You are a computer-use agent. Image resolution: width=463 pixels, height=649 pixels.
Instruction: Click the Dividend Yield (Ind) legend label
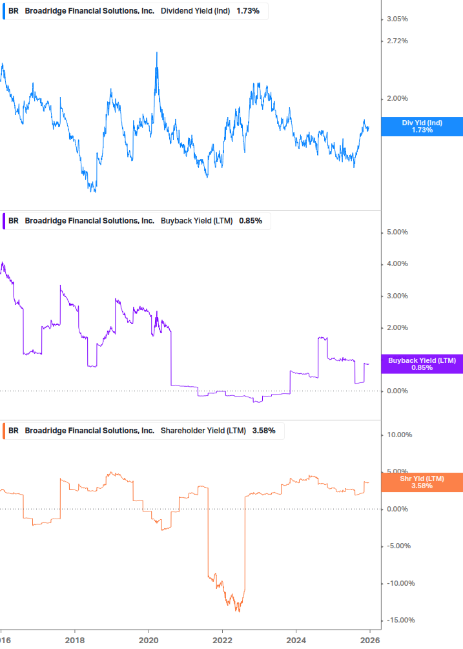(x=195, y=11)
